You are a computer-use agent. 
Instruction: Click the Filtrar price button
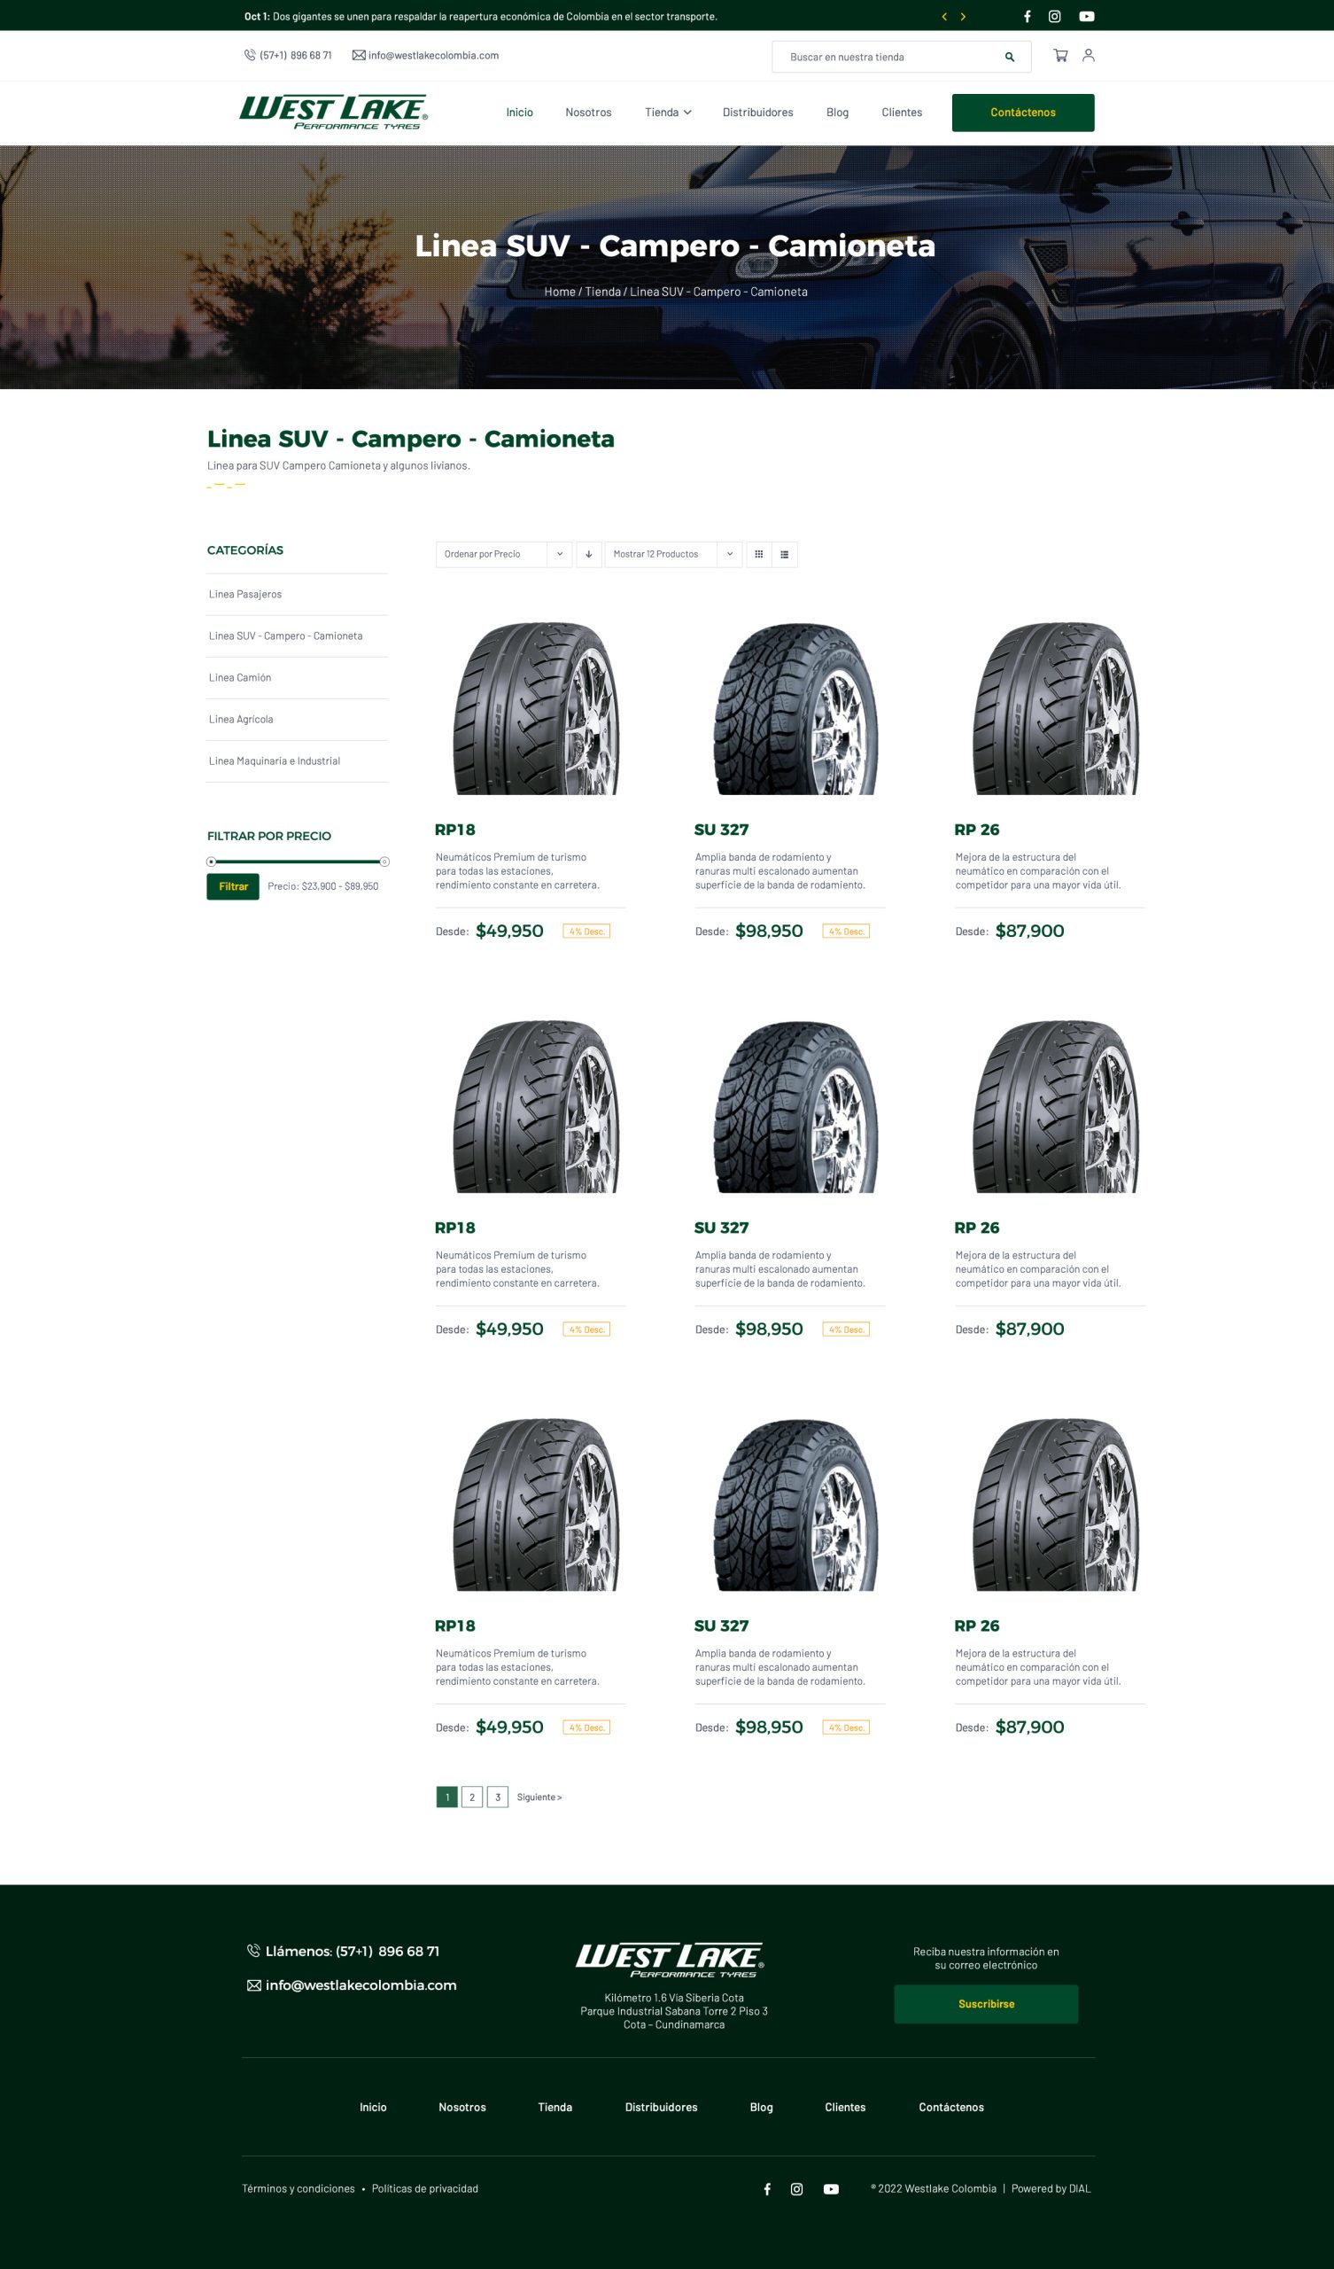point(233,887)
